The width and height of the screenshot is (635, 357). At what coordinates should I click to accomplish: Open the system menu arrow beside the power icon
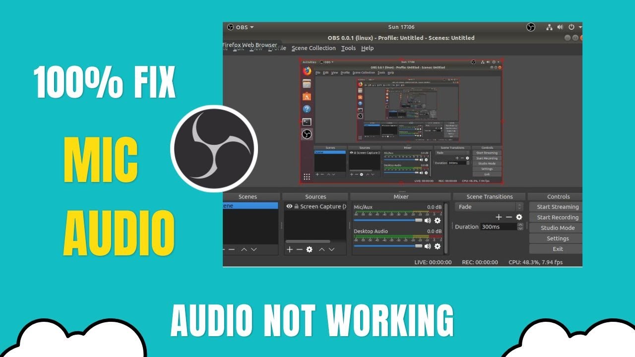click(x=580, y=27)
